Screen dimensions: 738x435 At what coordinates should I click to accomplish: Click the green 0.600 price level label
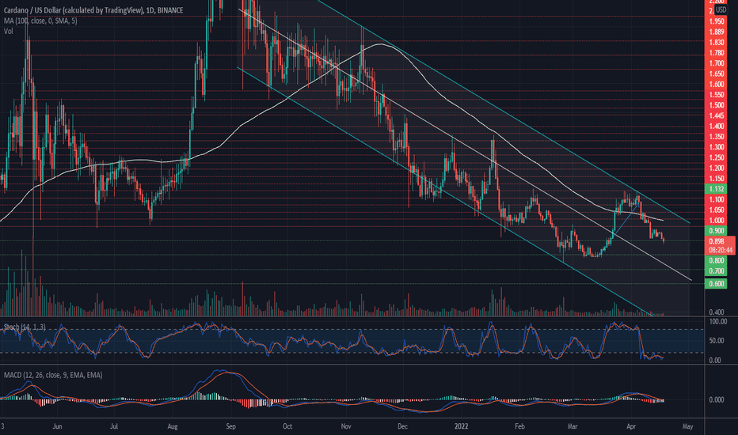[x=717, y=284]
